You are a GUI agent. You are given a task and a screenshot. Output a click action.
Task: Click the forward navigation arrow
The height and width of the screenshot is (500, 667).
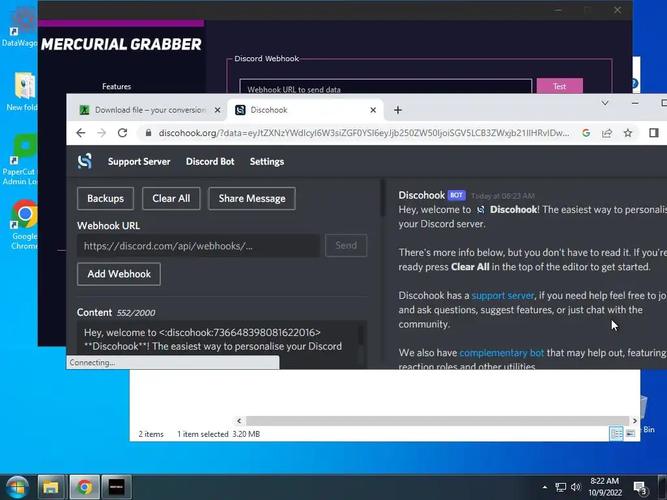click(101, 133)
